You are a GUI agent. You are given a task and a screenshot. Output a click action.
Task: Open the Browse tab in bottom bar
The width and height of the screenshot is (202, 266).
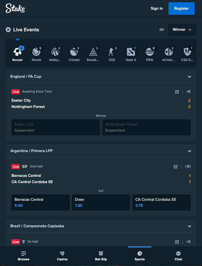tap(24, 256)
